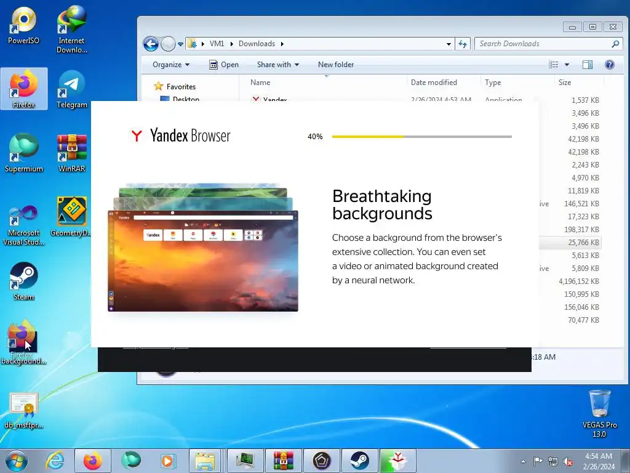Viewport: 630px width, 473px height.
Task: Select Microsoft Visual Studio desktop shortcut
Action: click(x=24, y=224)
